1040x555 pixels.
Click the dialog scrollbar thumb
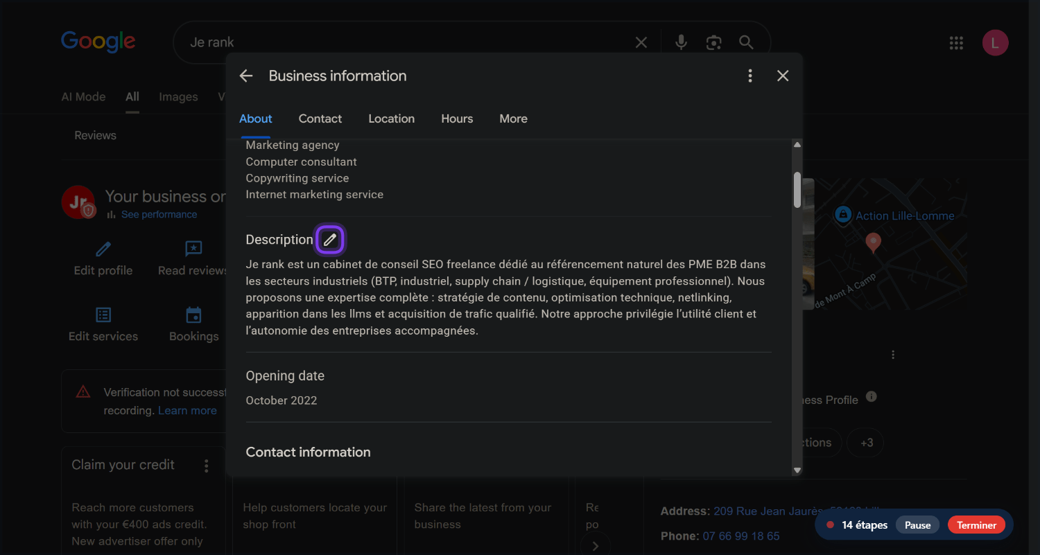click(797, 190)
